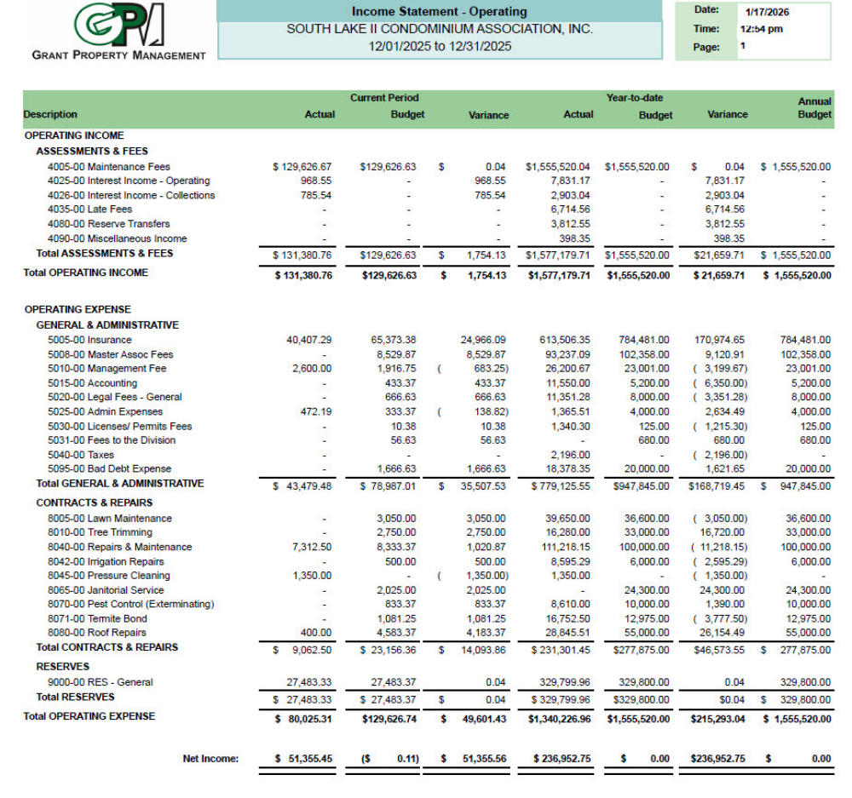Viewport: 852px width, 798px height.
Task: Click the Income Statement - Operating title
Action: point(439,12)
